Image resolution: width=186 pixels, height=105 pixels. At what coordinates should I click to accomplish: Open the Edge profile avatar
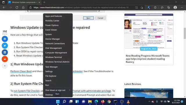tap(175, 8)
